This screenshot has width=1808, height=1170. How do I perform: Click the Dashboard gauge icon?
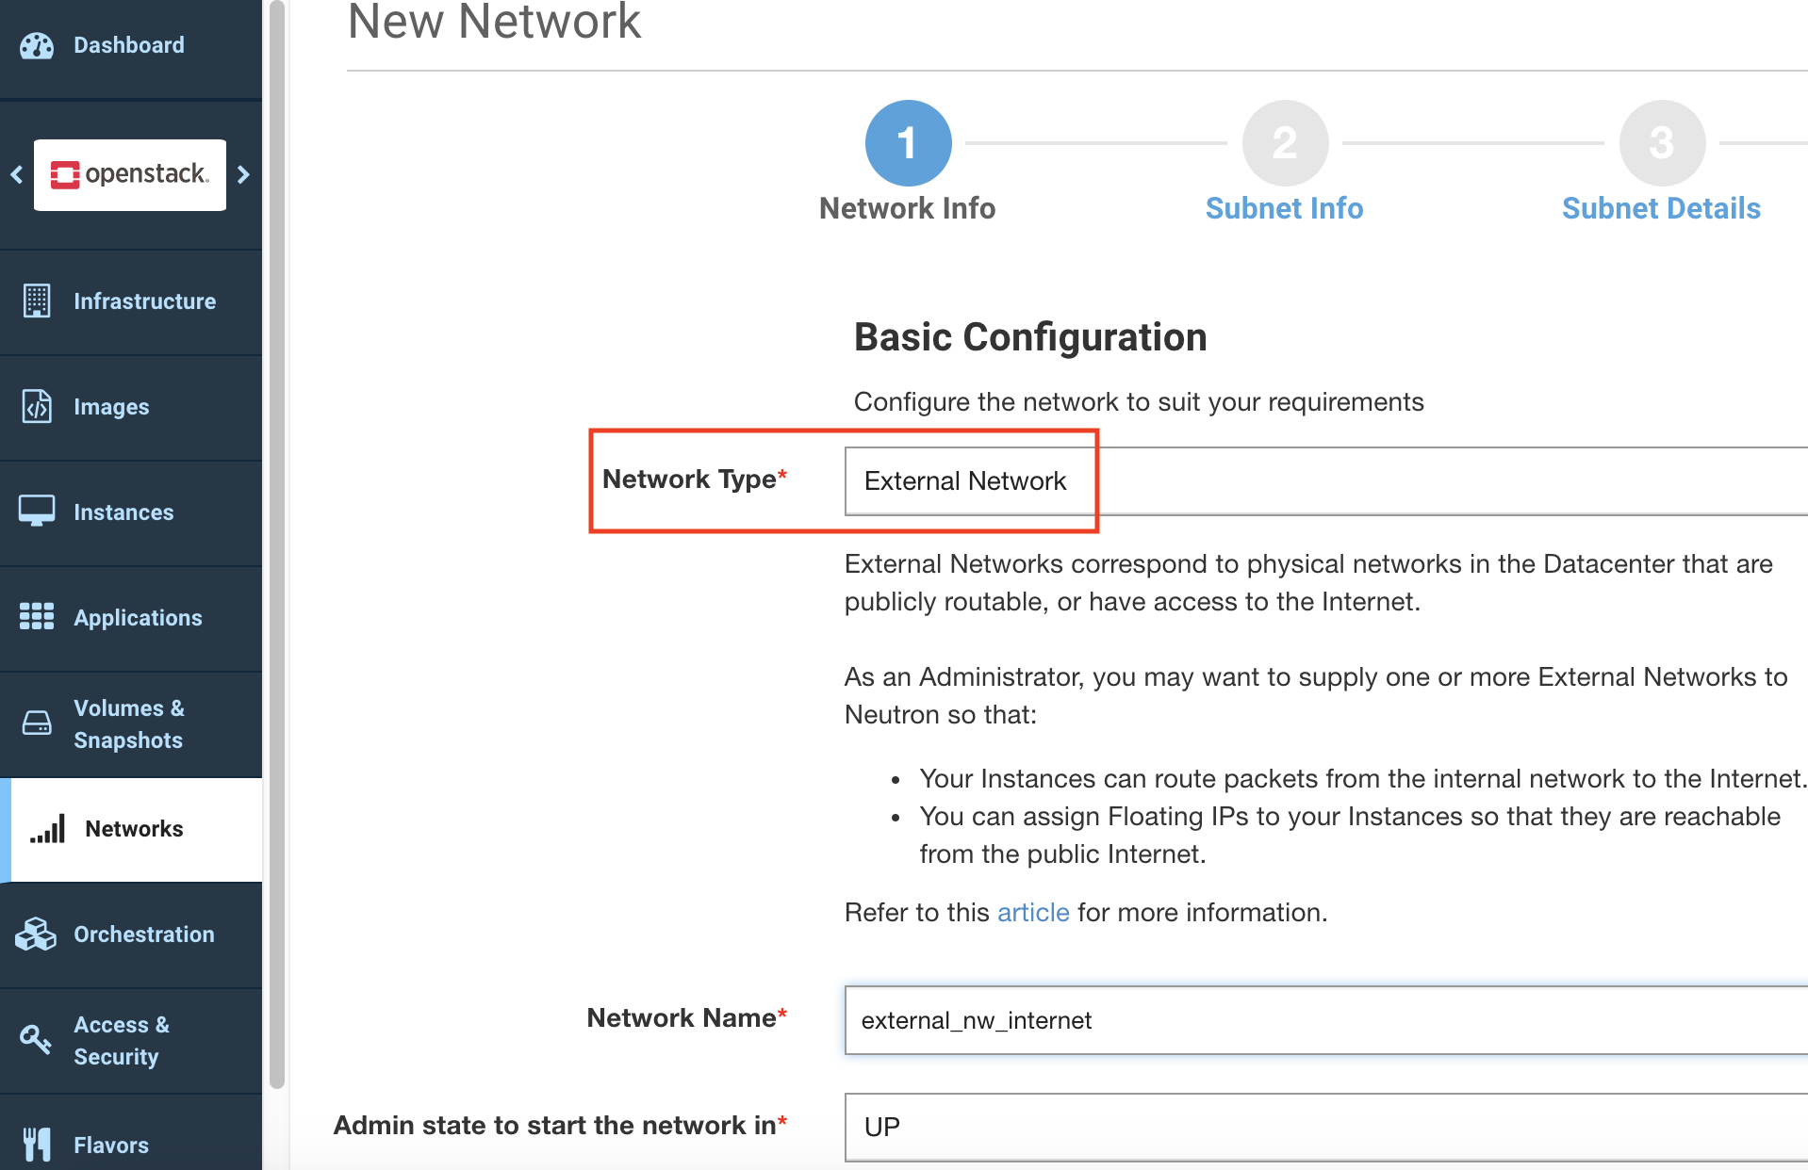[37, 45]
